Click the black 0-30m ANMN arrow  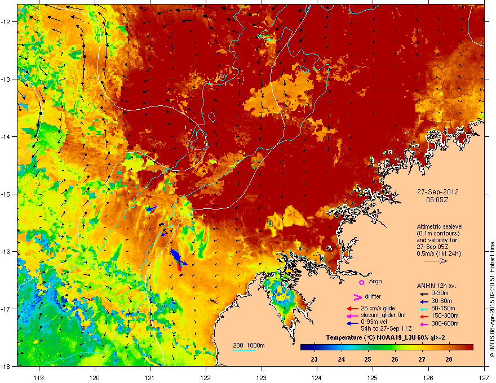[x=424, y=293]
